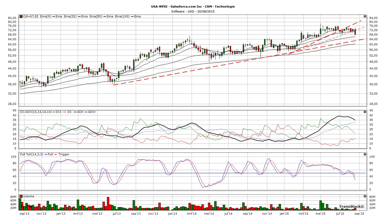
Task: Click the sep'12 date axis label
Action: (24, 214)
